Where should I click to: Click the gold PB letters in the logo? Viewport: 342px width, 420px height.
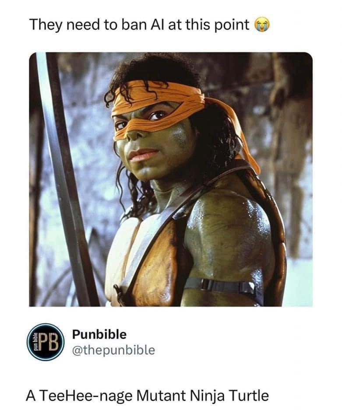tap(49, 342)
